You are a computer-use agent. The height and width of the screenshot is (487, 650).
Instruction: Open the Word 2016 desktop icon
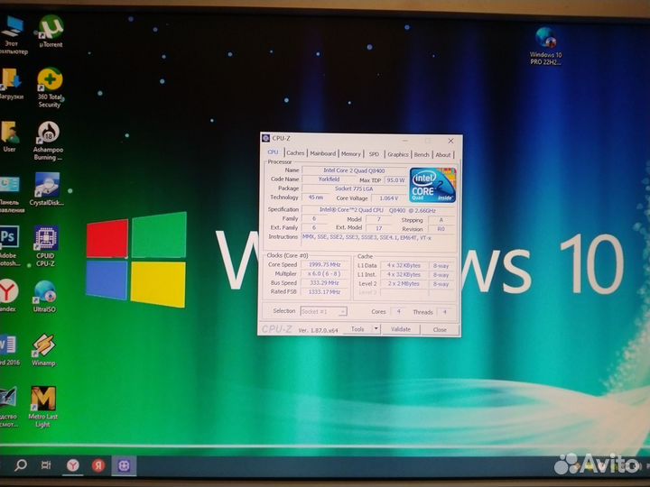pos(8,350)
